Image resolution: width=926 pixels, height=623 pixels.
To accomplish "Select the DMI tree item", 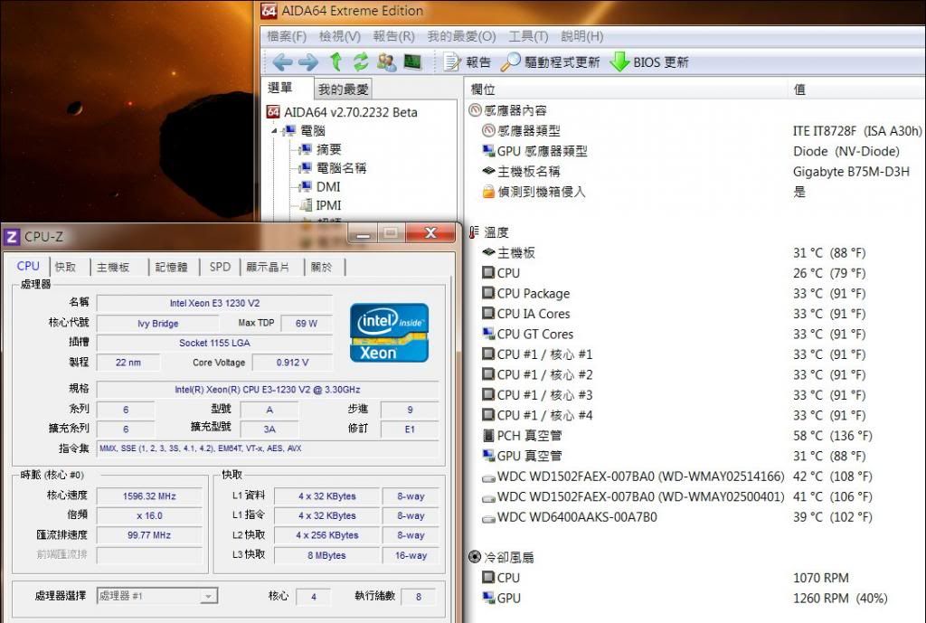I will [319, 186].
